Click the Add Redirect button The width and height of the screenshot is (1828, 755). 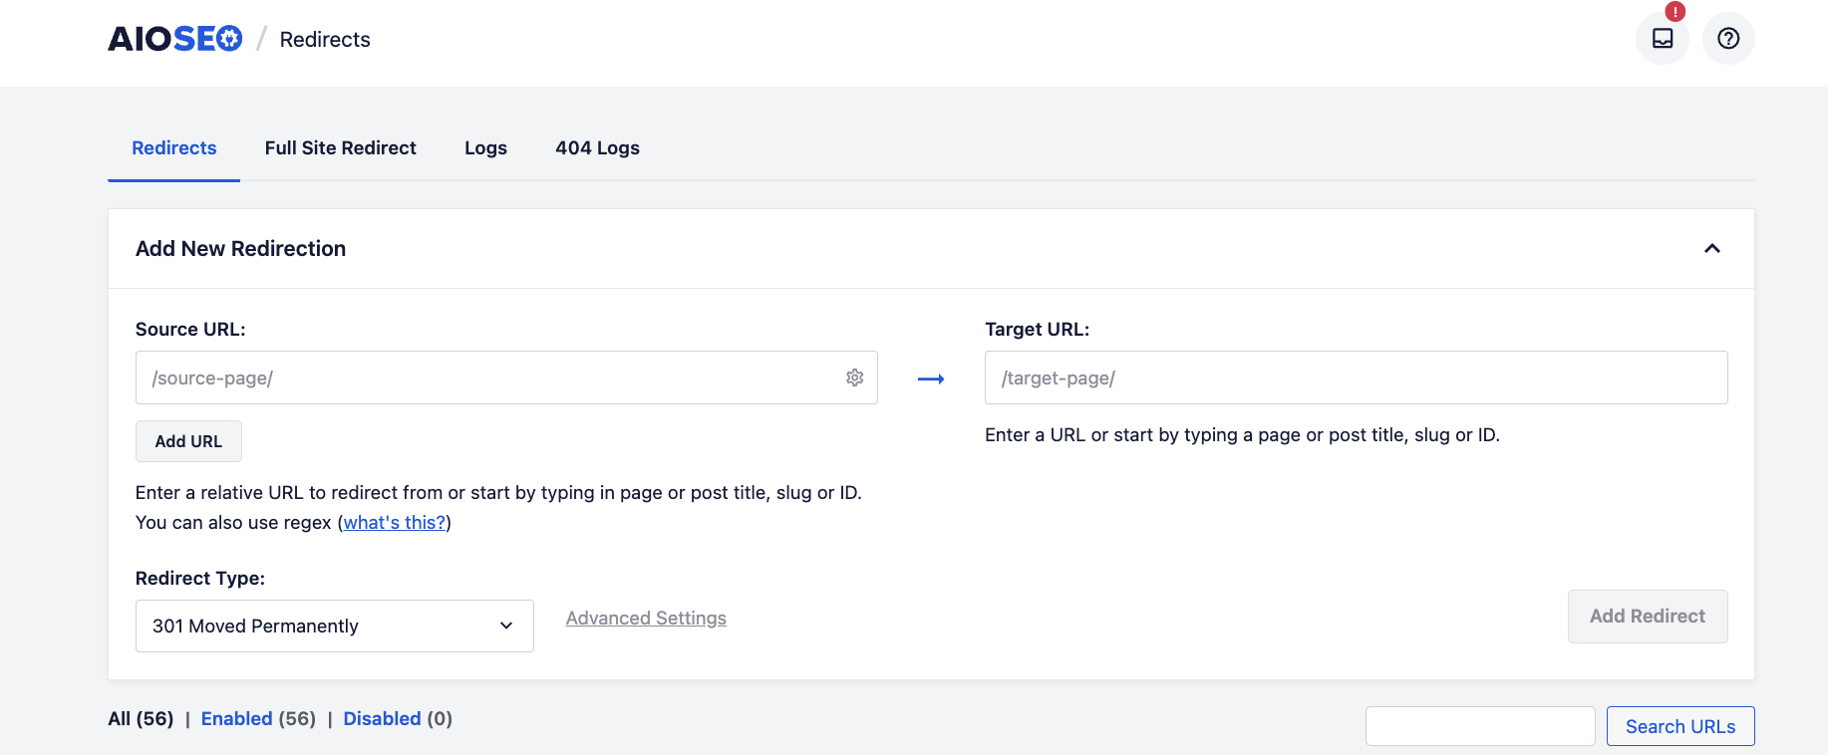1647,617
